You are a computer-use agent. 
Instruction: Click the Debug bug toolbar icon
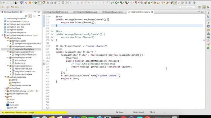pos(111,3)
